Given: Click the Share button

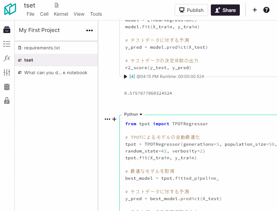Looking at the screenshot, I should tap(225, 10).
